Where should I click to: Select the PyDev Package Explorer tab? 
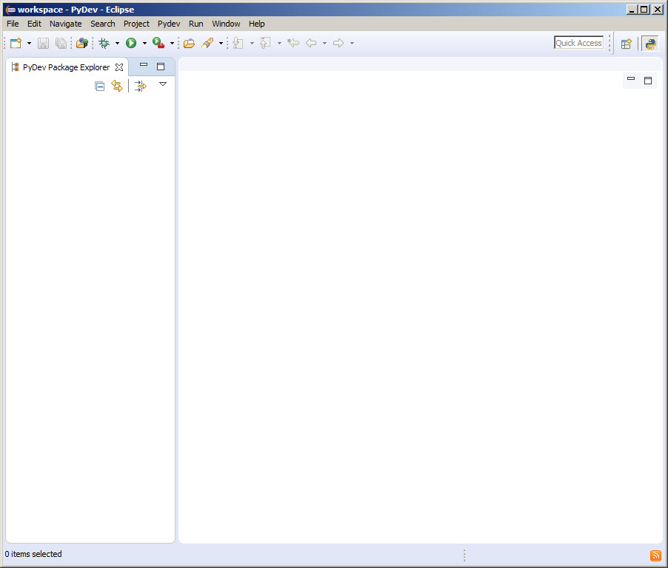pyautogui.click(x=66, y=67)
